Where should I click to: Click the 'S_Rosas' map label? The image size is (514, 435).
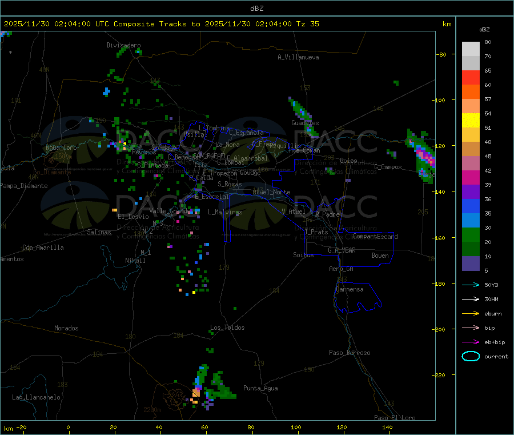[x=230, y=184]
